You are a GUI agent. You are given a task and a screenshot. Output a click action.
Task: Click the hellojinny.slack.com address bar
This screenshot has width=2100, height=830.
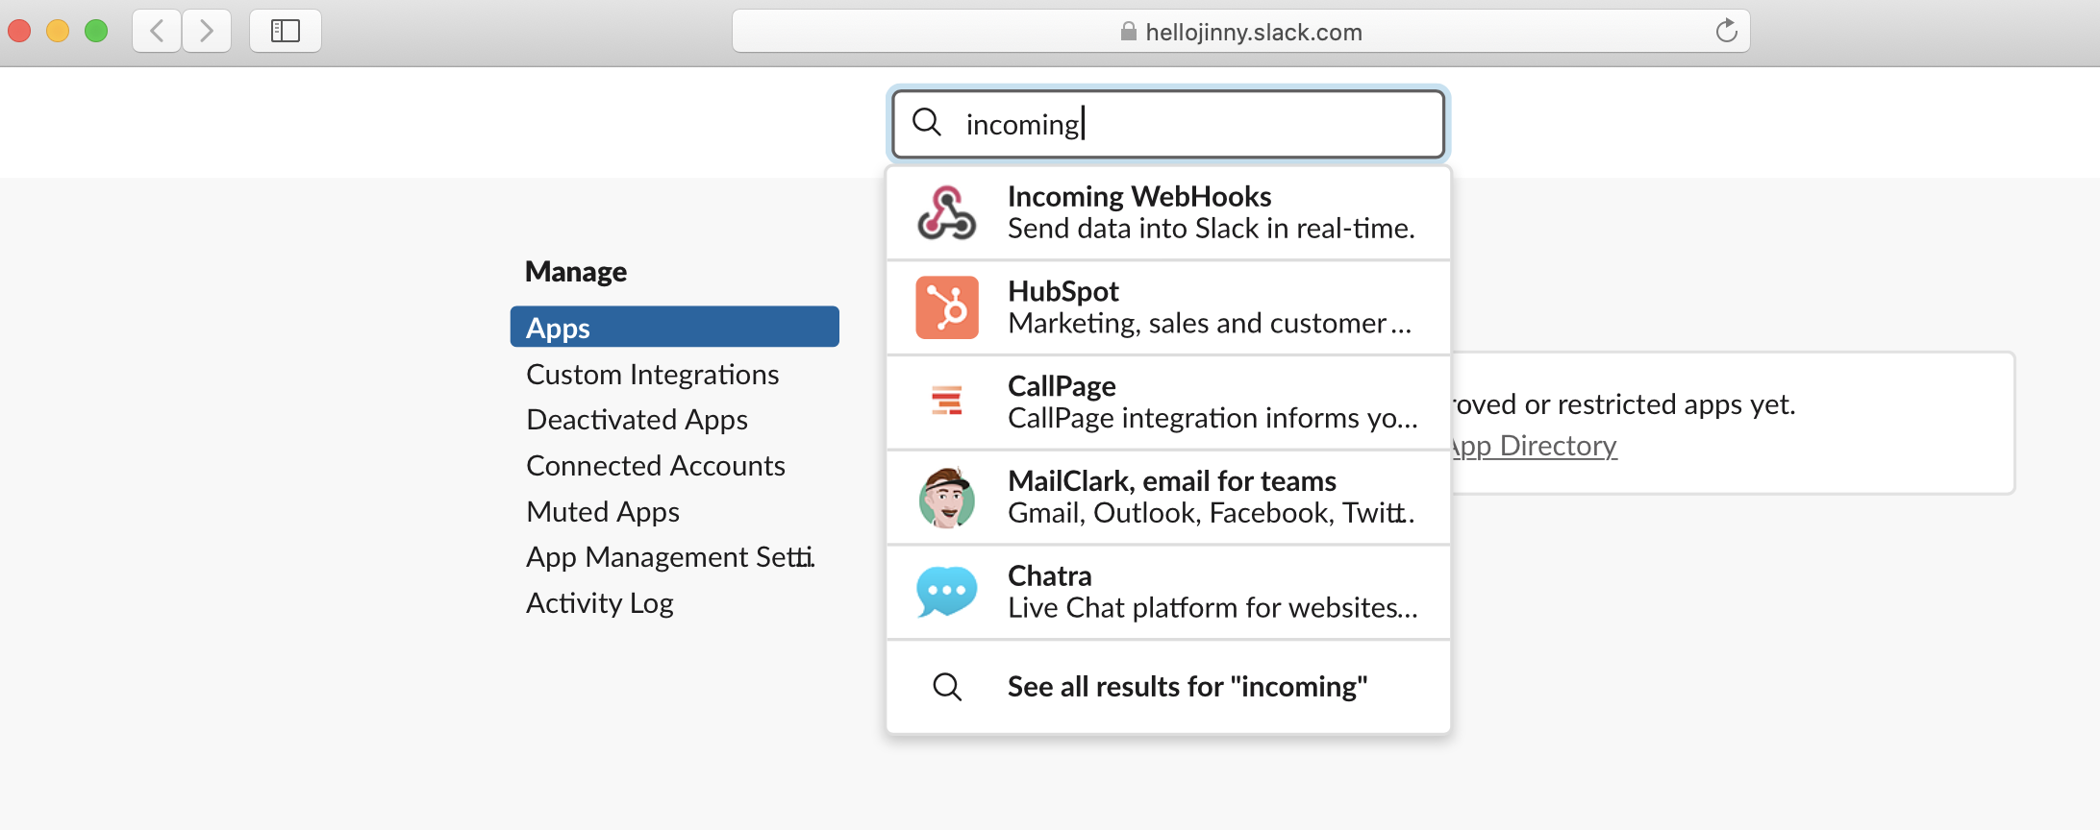tap(1241, 32)
